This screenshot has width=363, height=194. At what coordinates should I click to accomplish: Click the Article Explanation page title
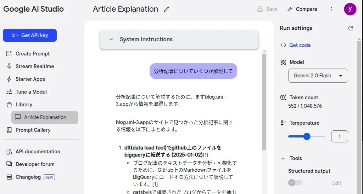coord(125,9)
